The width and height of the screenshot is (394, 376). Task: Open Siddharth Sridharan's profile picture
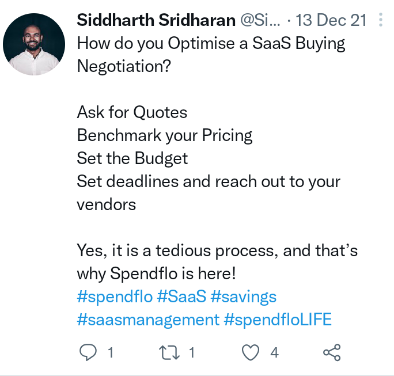point(34,44)
